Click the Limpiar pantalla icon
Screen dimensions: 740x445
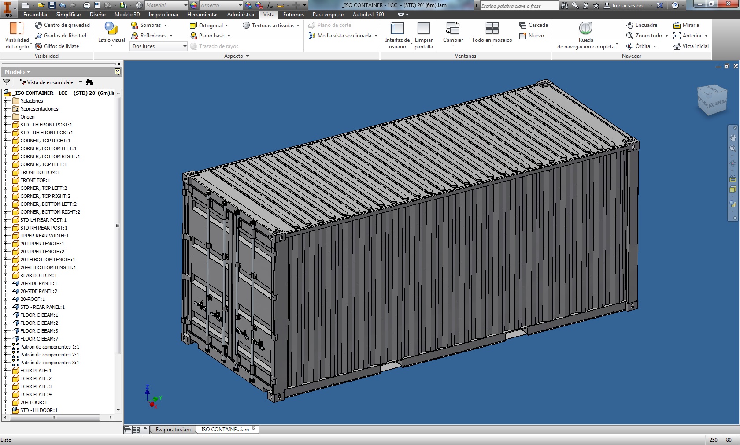tap(424, 29)
